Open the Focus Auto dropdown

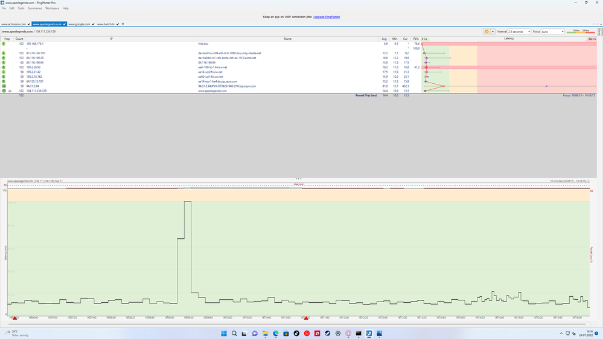pos(552,31)
